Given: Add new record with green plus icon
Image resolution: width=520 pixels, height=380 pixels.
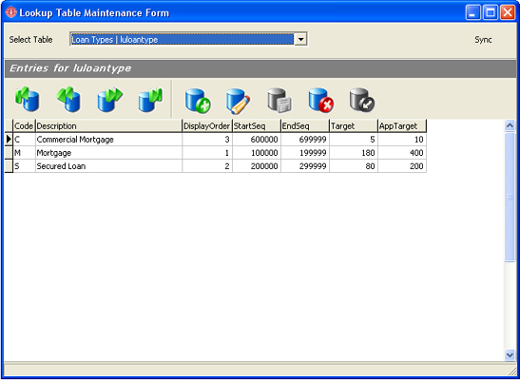Looking at the screenshot, I should tap(198, 101).
